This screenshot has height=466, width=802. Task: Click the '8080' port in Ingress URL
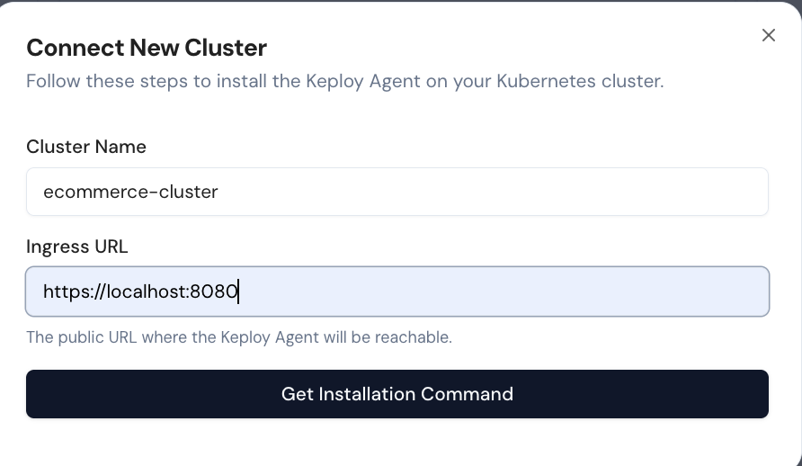(214, 291)
